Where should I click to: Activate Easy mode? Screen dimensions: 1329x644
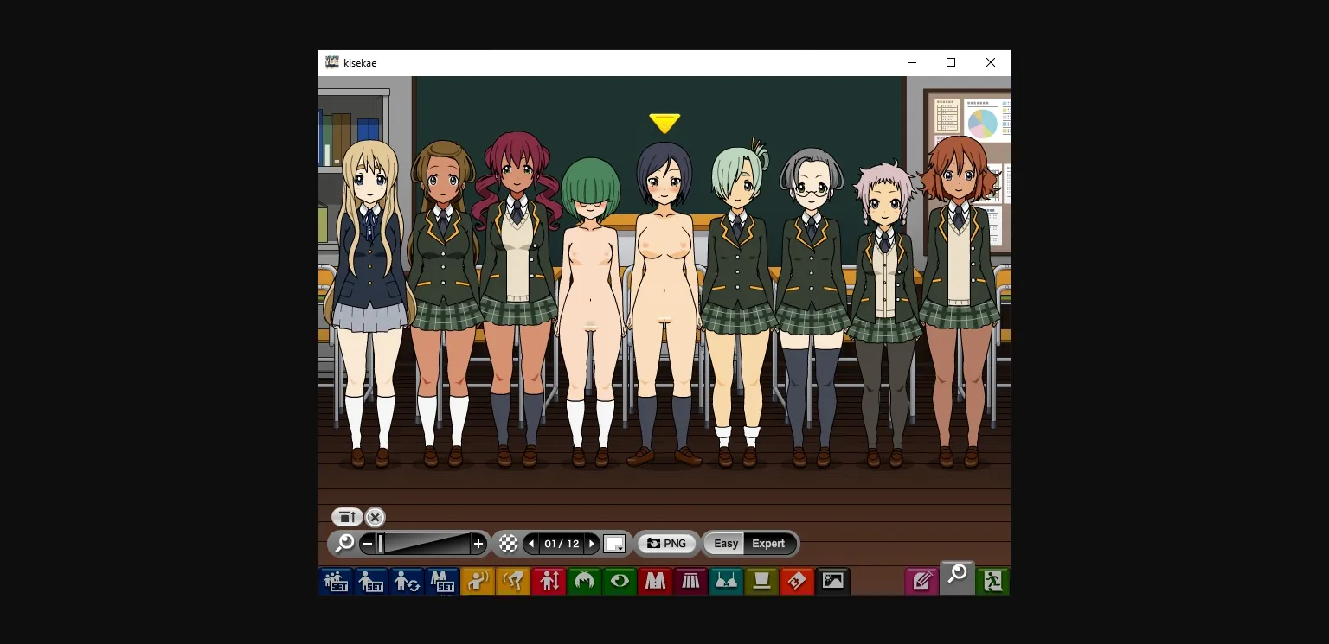tap(725, 543)
